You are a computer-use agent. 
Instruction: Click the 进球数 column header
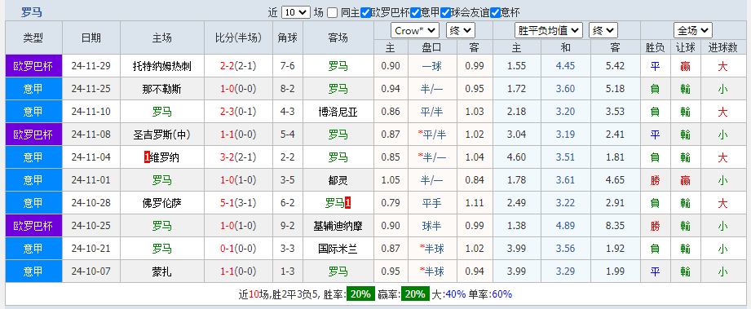pos(722,47)
